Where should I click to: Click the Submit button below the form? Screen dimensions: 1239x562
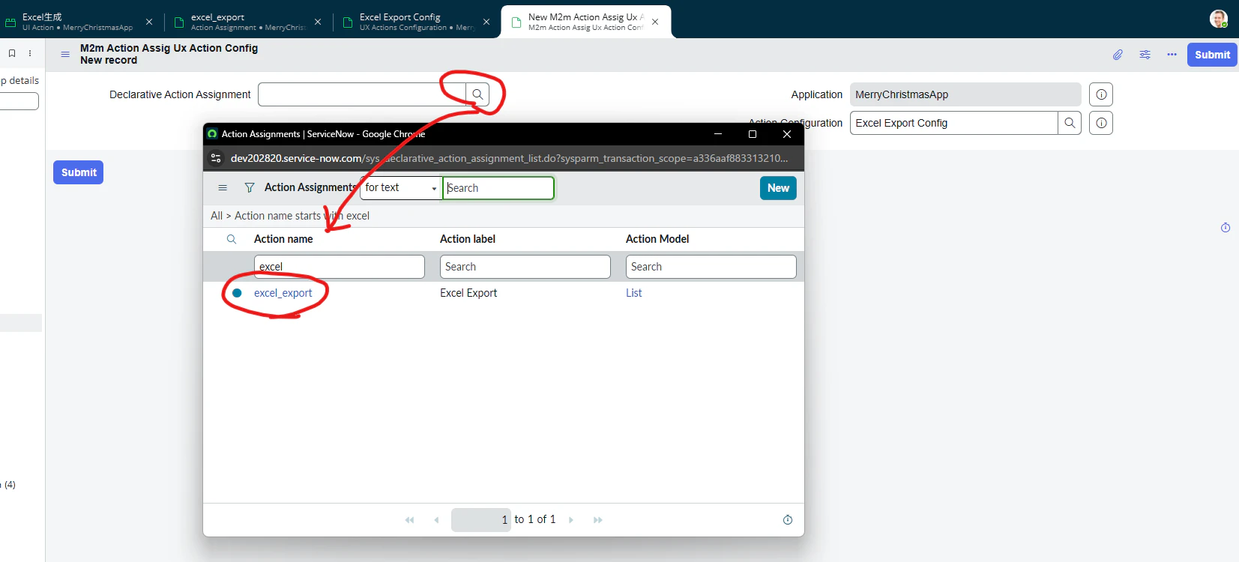point(79,172)
